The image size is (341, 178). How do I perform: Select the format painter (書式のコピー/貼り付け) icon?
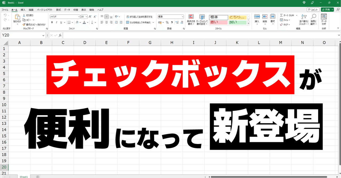click(x=24, y=24)
